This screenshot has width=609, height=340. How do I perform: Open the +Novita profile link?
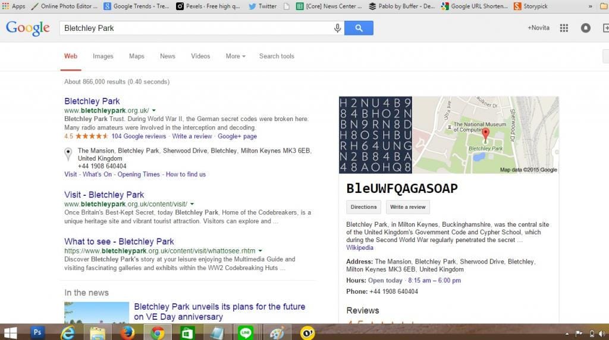tap(538, 28)
